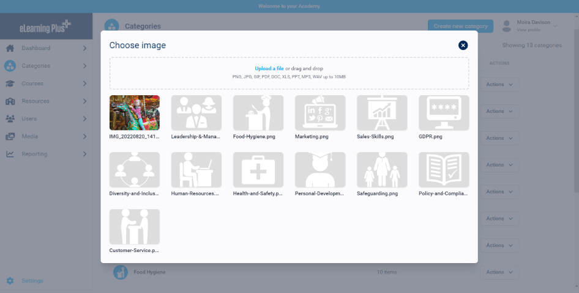579x293 pixels.
Task: Click the Upload a file link
Action: 269,68
